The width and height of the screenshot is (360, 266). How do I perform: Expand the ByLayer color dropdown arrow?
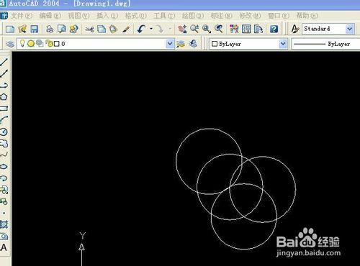click(x=283, y=44)
